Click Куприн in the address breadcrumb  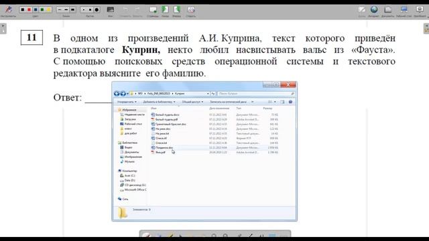180,94
